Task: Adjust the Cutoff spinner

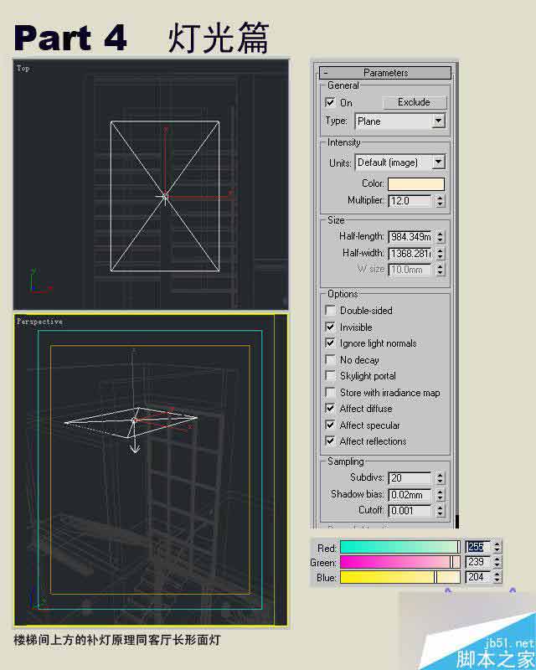Action: coord(441,511)
